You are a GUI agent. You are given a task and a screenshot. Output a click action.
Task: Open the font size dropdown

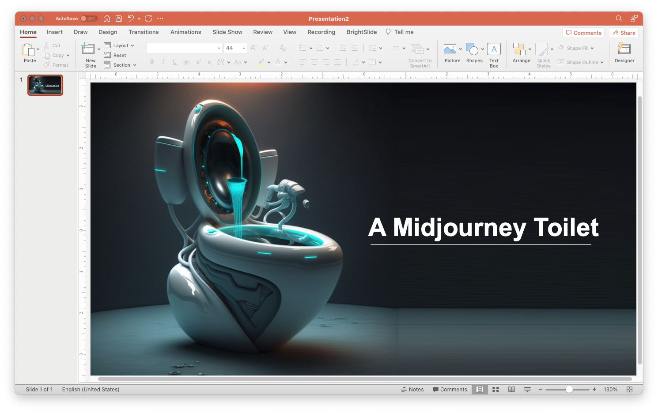coord(244,48)
